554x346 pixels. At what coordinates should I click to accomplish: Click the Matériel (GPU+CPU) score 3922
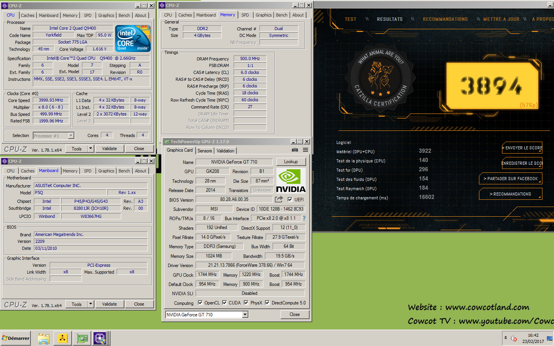coord(425,151)
